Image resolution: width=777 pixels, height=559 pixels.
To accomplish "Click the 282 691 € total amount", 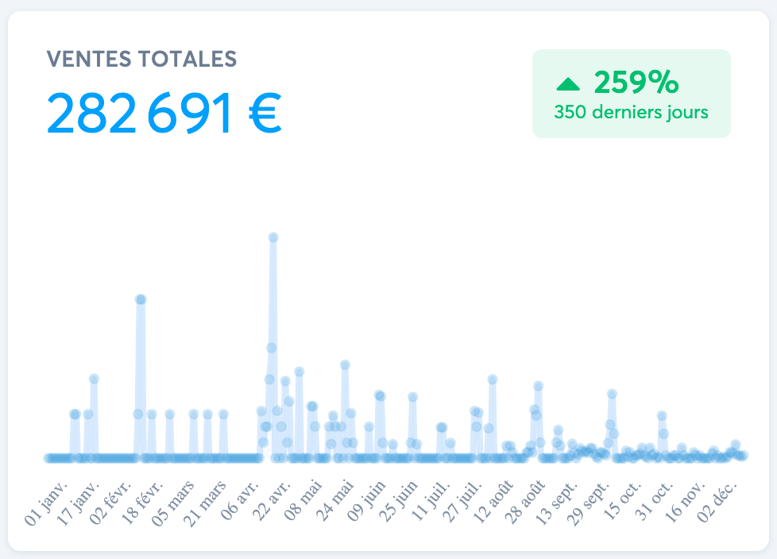I will click(x=164, y=114).
